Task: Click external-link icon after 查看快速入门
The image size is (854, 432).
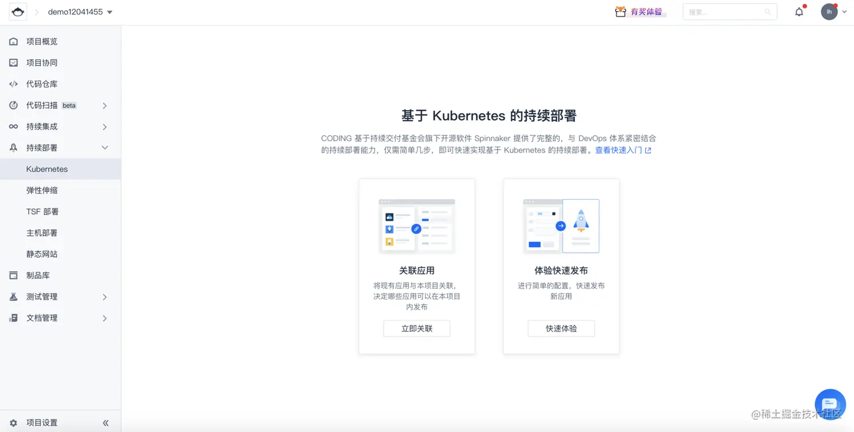Action: pyautogui.click(x=648, y=151)
